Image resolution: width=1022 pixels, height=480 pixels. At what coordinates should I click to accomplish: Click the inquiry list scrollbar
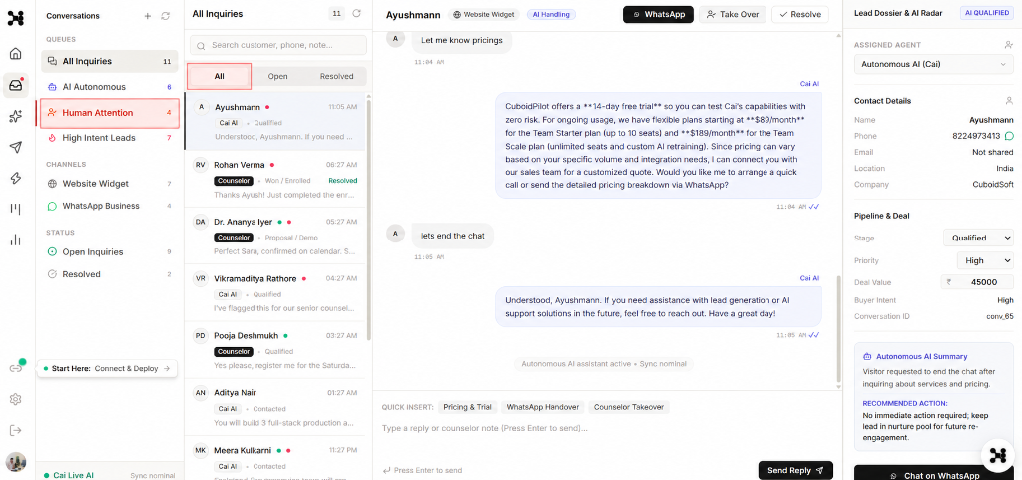click(x=369, y=220)
